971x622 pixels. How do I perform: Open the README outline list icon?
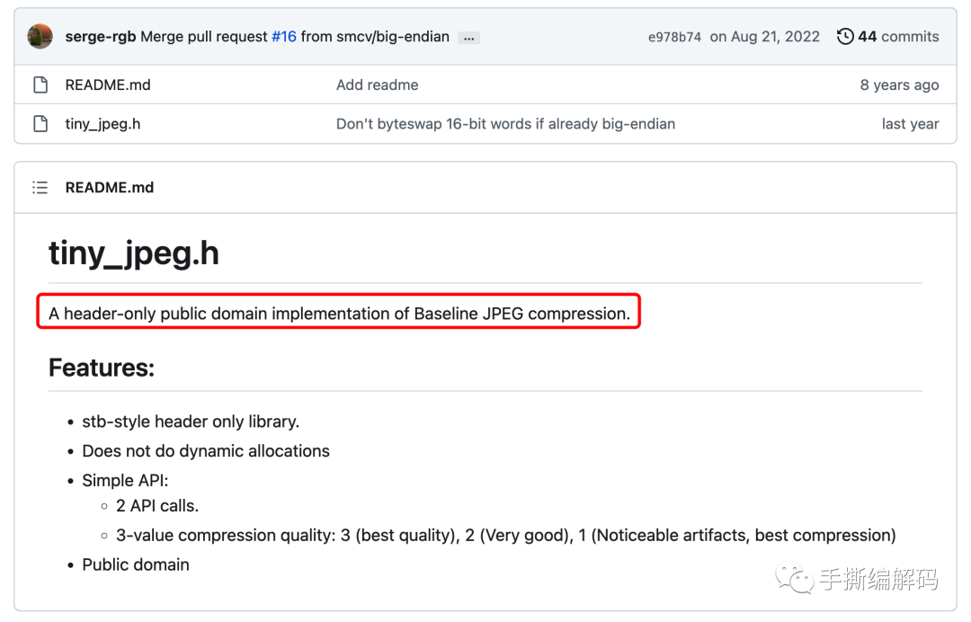pos(40,188)
